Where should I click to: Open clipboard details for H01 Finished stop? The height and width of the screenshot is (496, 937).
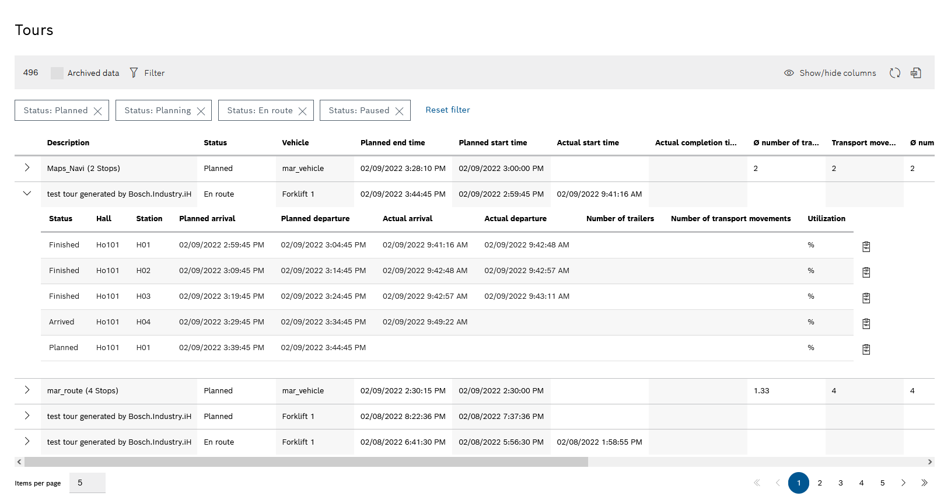point(866,247)
